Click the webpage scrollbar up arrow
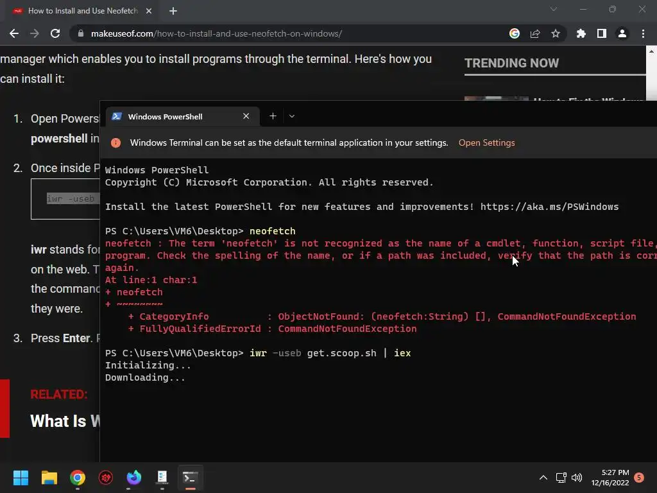The width and height of the screenshot is (657, 493). click(651, 51)
